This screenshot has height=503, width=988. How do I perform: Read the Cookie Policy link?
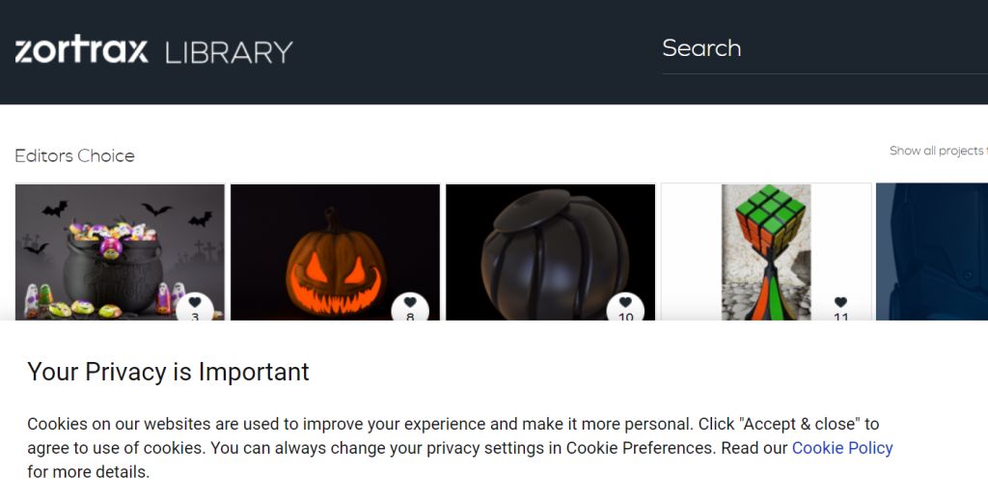point(842,448)
